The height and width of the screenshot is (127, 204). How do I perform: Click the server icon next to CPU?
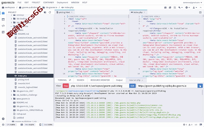click(x=3, y=125)
